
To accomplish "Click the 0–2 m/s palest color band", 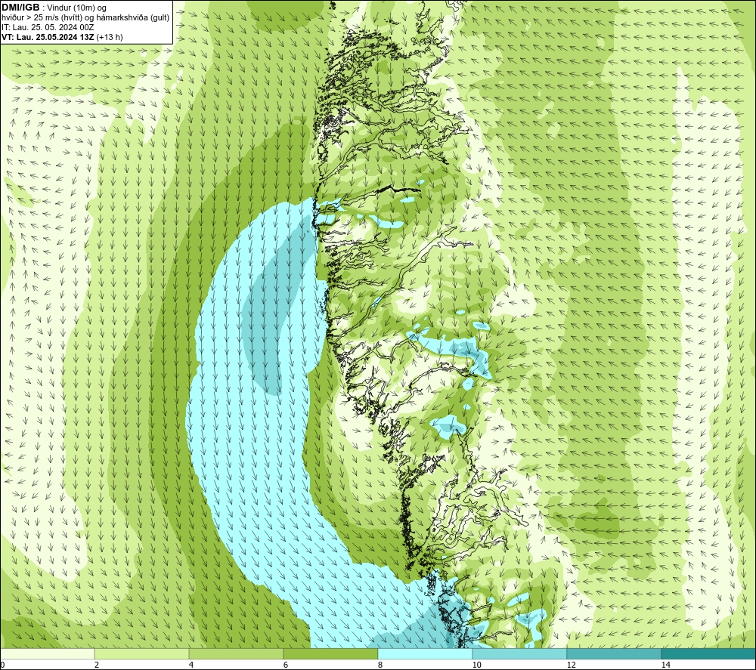I will (x=47, y=654).
